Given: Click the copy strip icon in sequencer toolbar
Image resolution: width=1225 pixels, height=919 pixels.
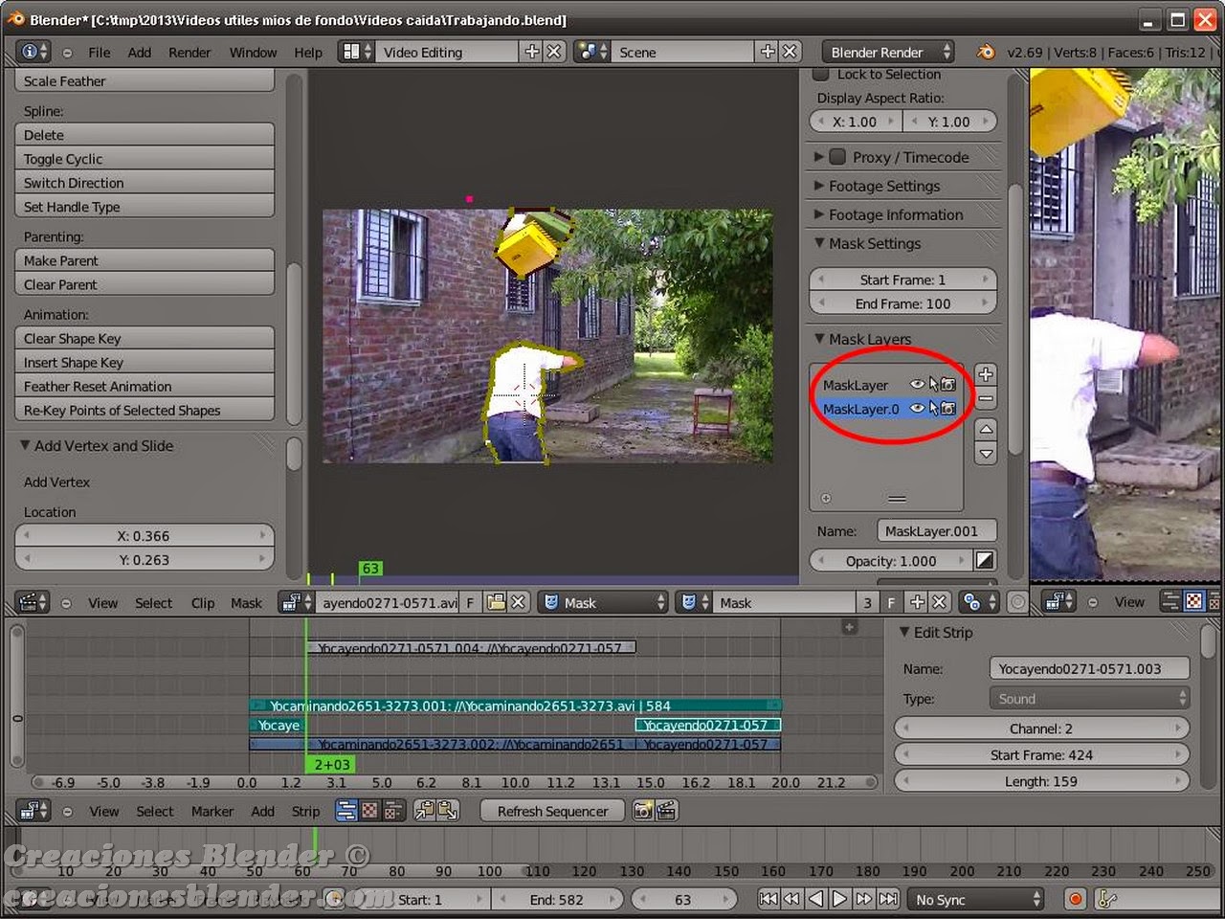Looking at the screenshot, I should 424,811.
